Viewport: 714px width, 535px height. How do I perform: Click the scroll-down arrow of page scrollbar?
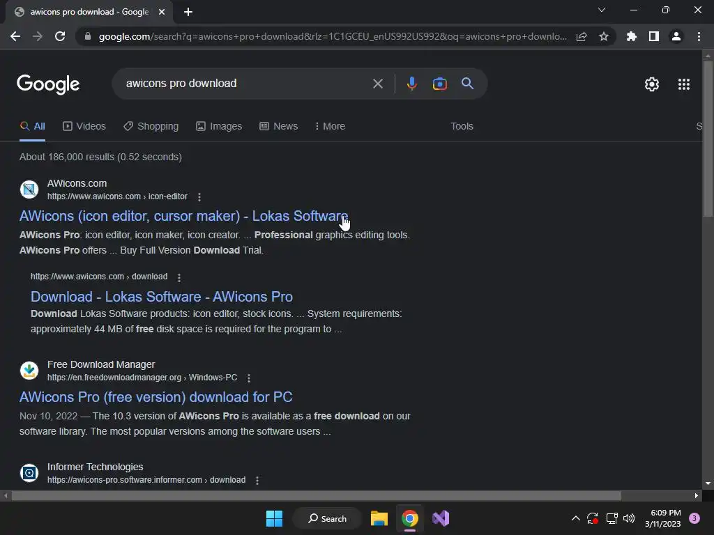click(708, 483)
